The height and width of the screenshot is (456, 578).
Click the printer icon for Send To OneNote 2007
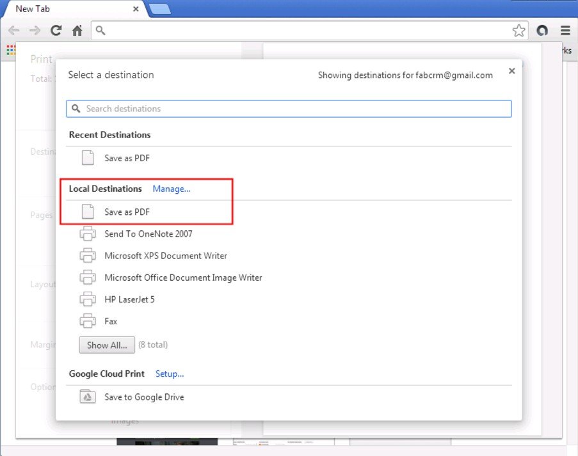[88, 233]
